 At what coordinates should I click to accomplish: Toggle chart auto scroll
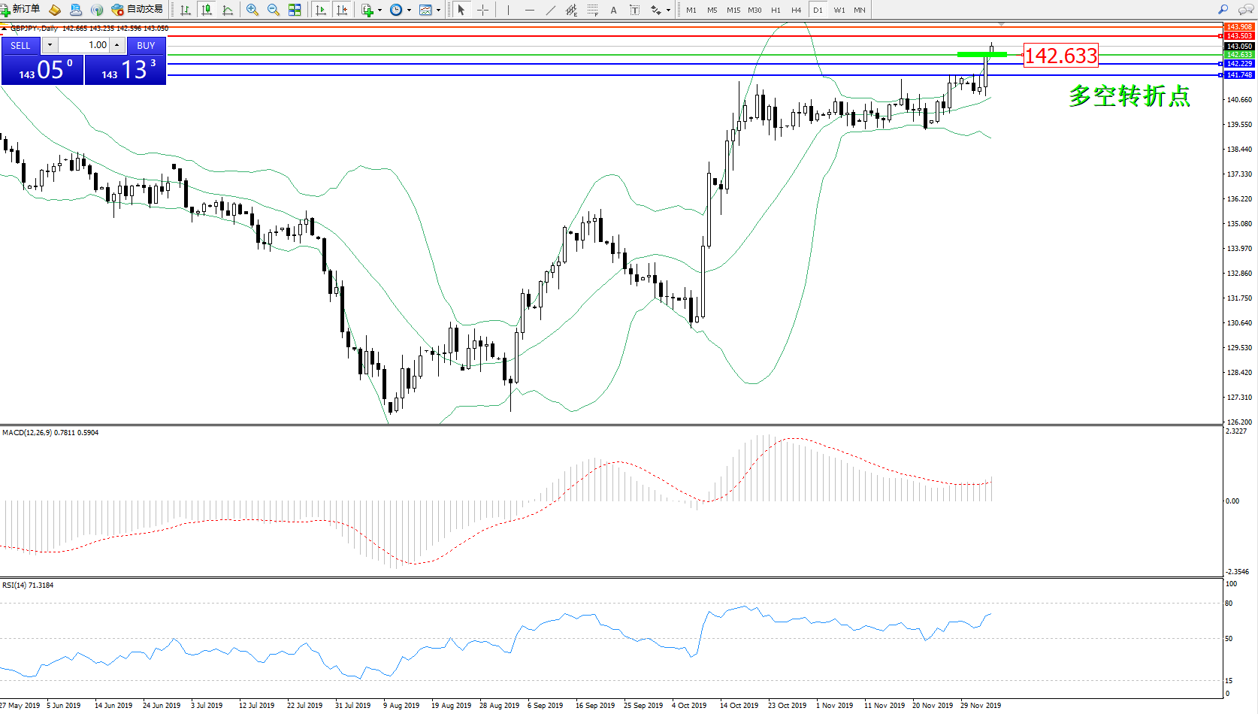coord(321,10)
